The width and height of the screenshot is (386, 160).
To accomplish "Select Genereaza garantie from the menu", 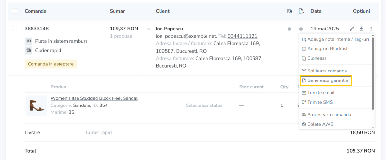I will 326,80.
